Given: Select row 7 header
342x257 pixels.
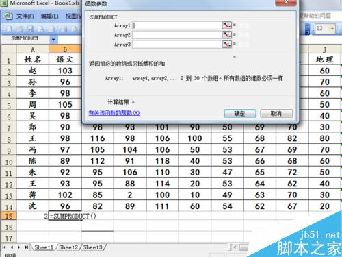Looking at the screenshot, I should [x=9, y=127].
